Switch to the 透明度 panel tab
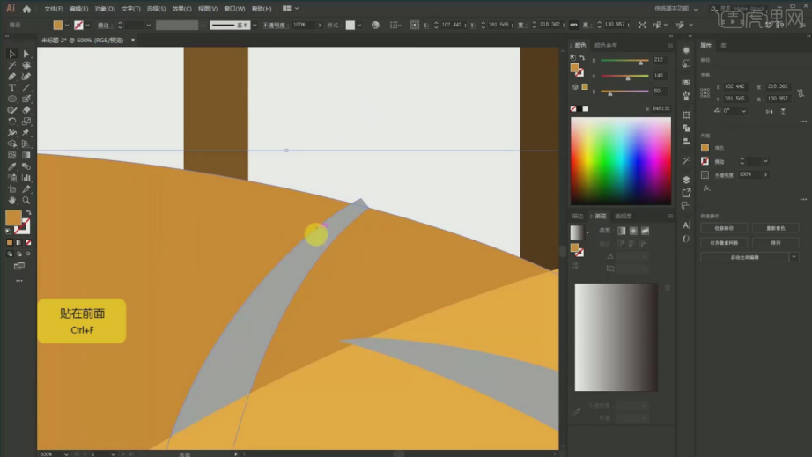The height and width of the screenshot is (457, 812). (623, 216)
